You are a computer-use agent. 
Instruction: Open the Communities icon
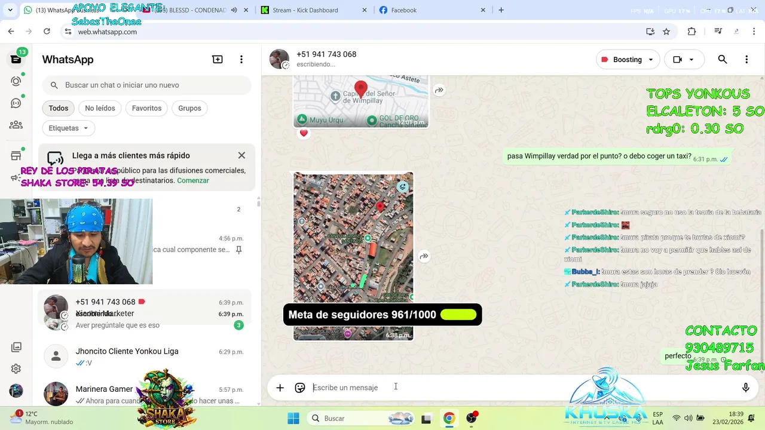pyautogui.click(x=16, y=125)
